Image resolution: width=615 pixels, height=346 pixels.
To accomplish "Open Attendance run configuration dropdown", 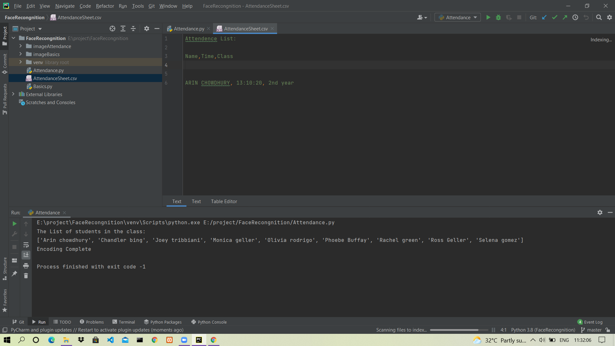I will coord(458,18).
